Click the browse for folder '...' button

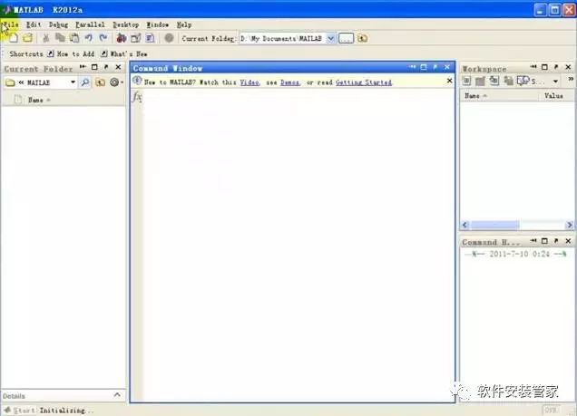coord(346,38)
